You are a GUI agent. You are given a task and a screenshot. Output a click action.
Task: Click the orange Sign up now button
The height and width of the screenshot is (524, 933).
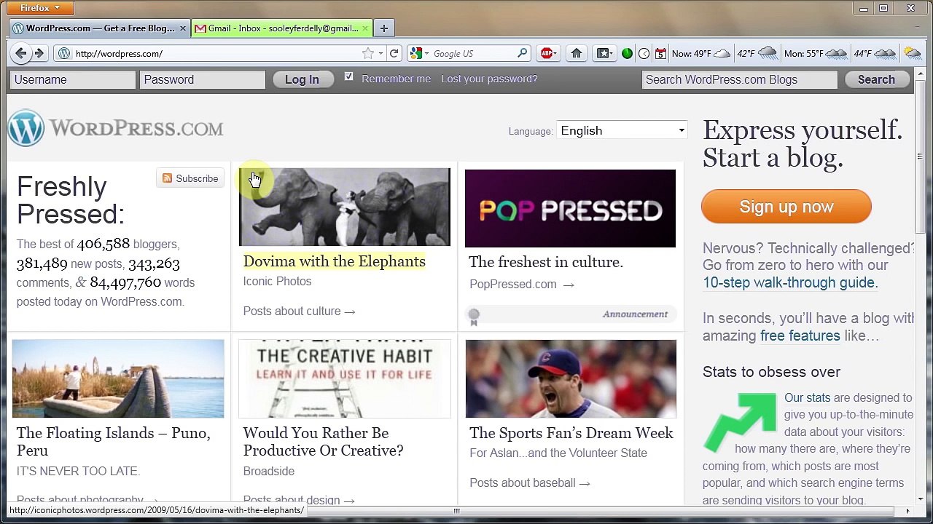786,207
